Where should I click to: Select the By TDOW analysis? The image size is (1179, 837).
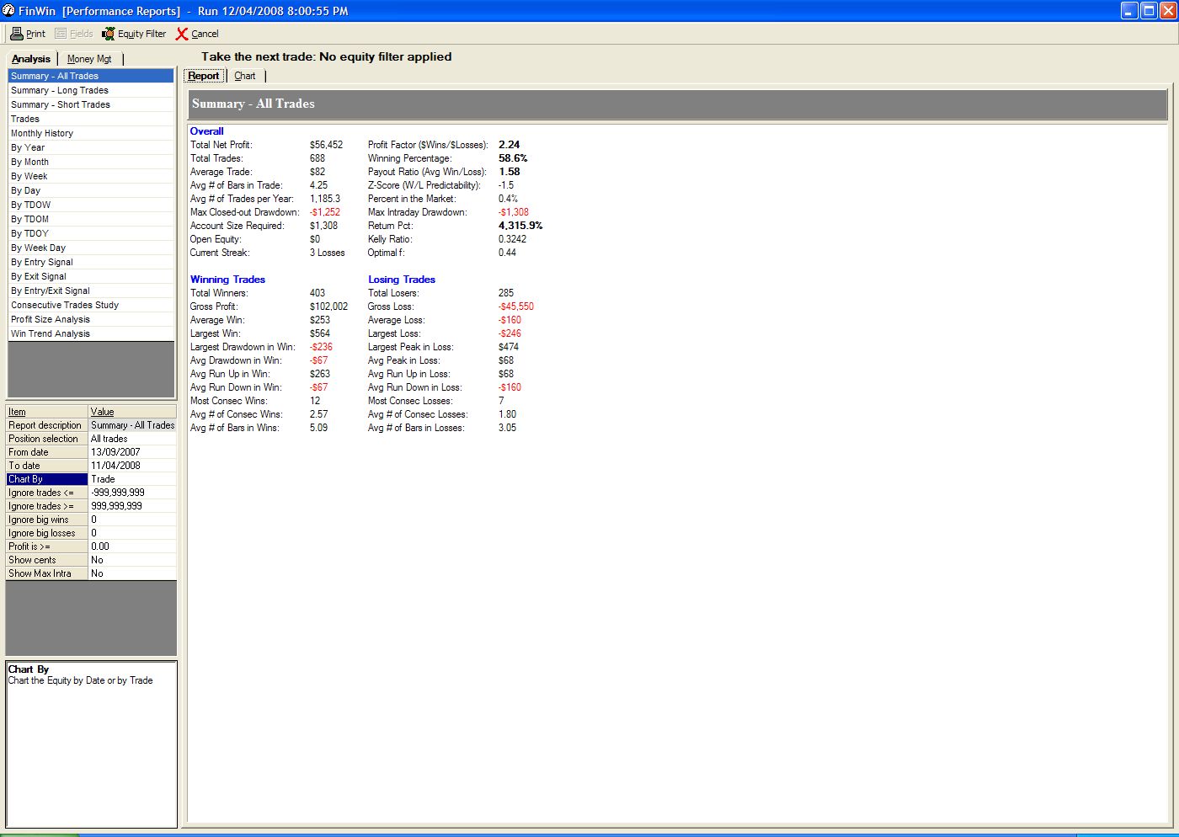[91, 205]
